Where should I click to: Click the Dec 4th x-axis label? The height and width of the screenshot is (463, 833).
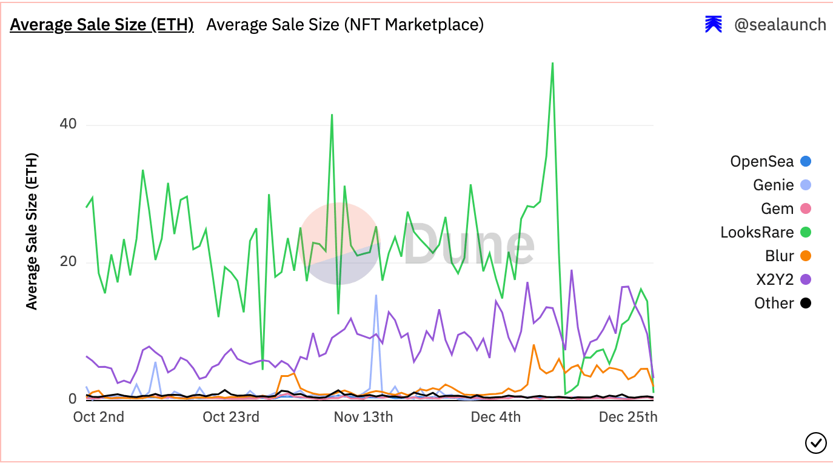[x=495, y=417]
